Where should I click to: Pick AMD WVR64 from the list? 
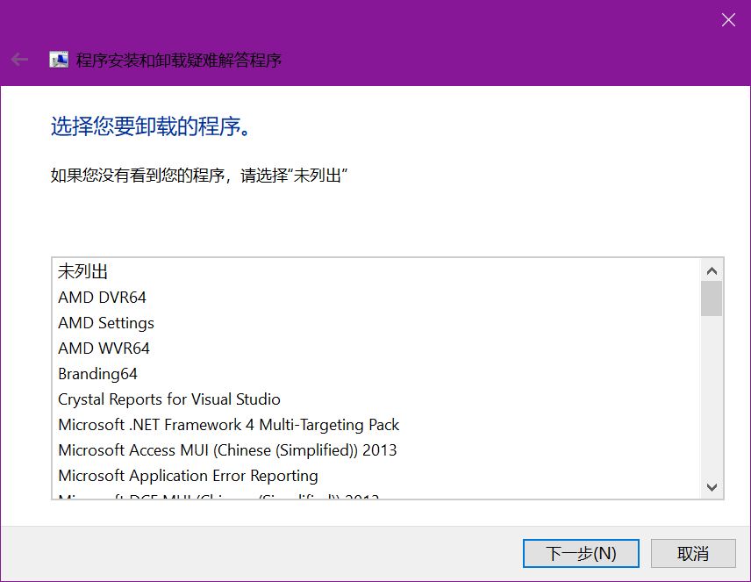click(104, 348)
